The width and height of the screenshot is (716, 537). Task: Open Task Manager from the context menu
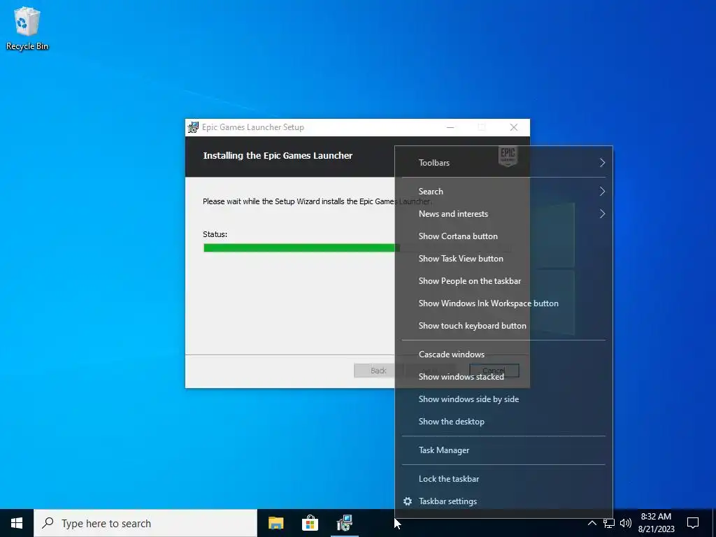click(x=503, y=450)
